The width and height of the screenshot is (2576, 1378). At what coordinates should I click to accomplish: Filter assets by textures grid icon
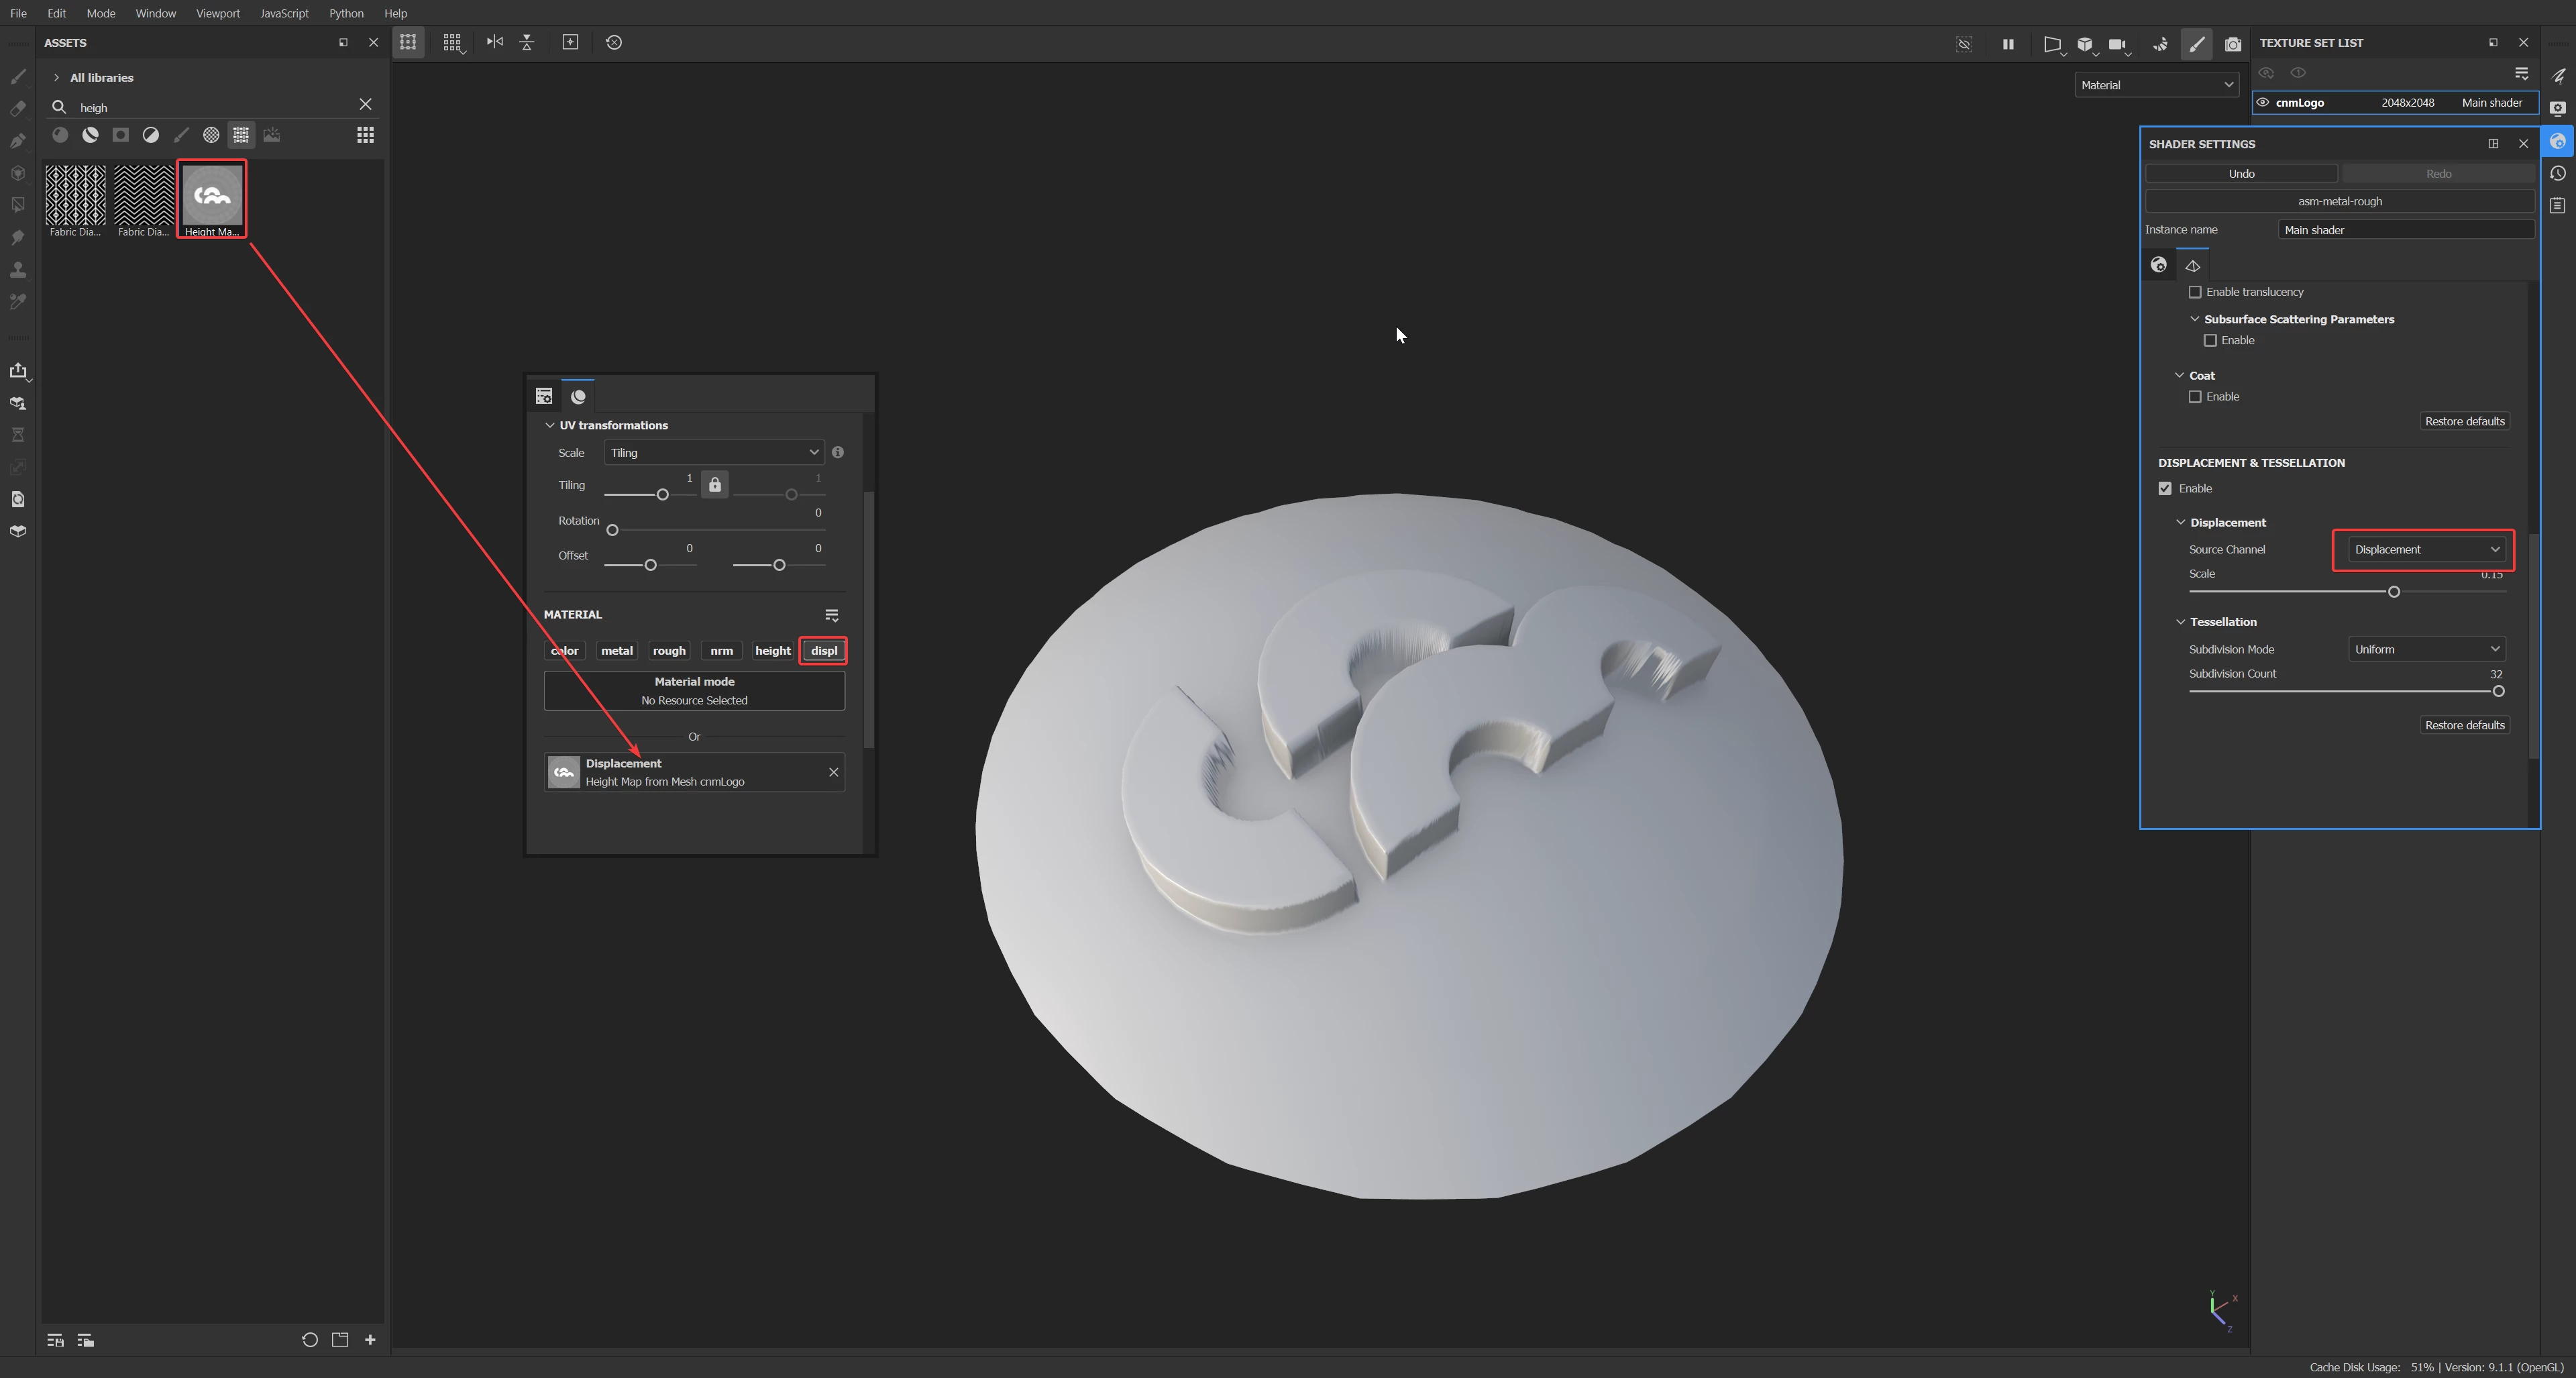click(x=241, y=135)
